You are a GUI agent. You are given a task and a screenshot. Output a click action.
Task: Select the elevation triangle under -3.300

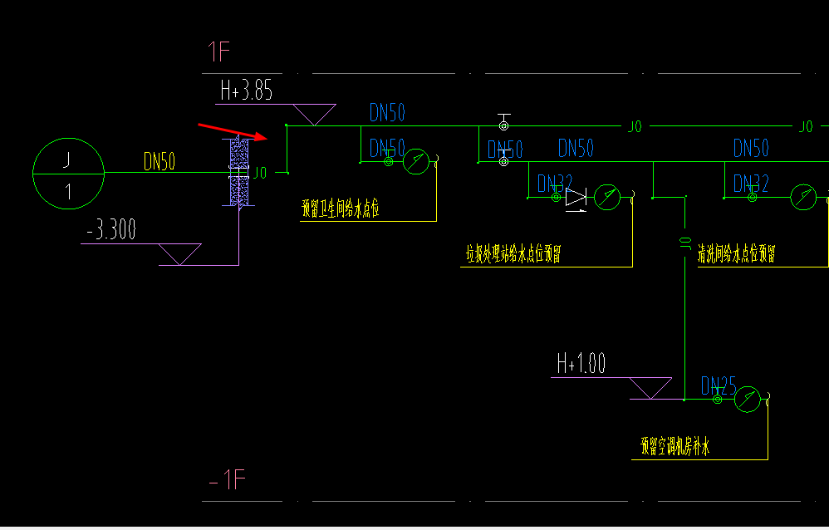click(179, 254)
